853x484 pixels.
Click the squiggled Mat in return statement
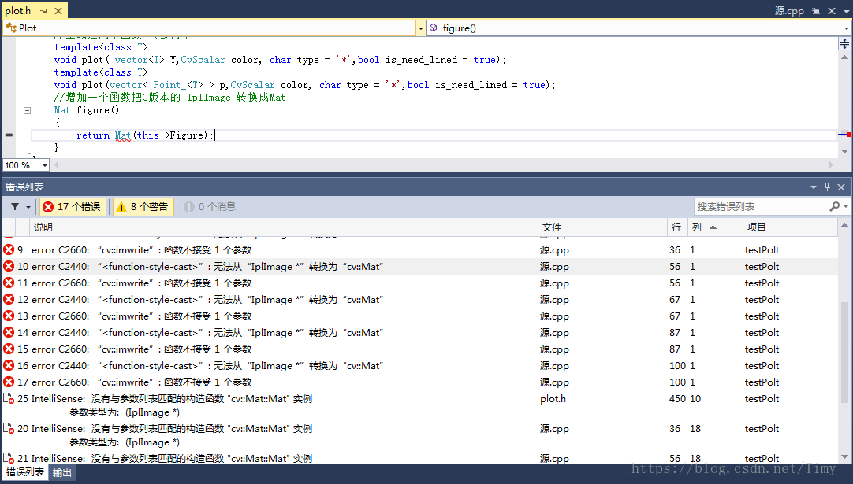coord(122,135)
